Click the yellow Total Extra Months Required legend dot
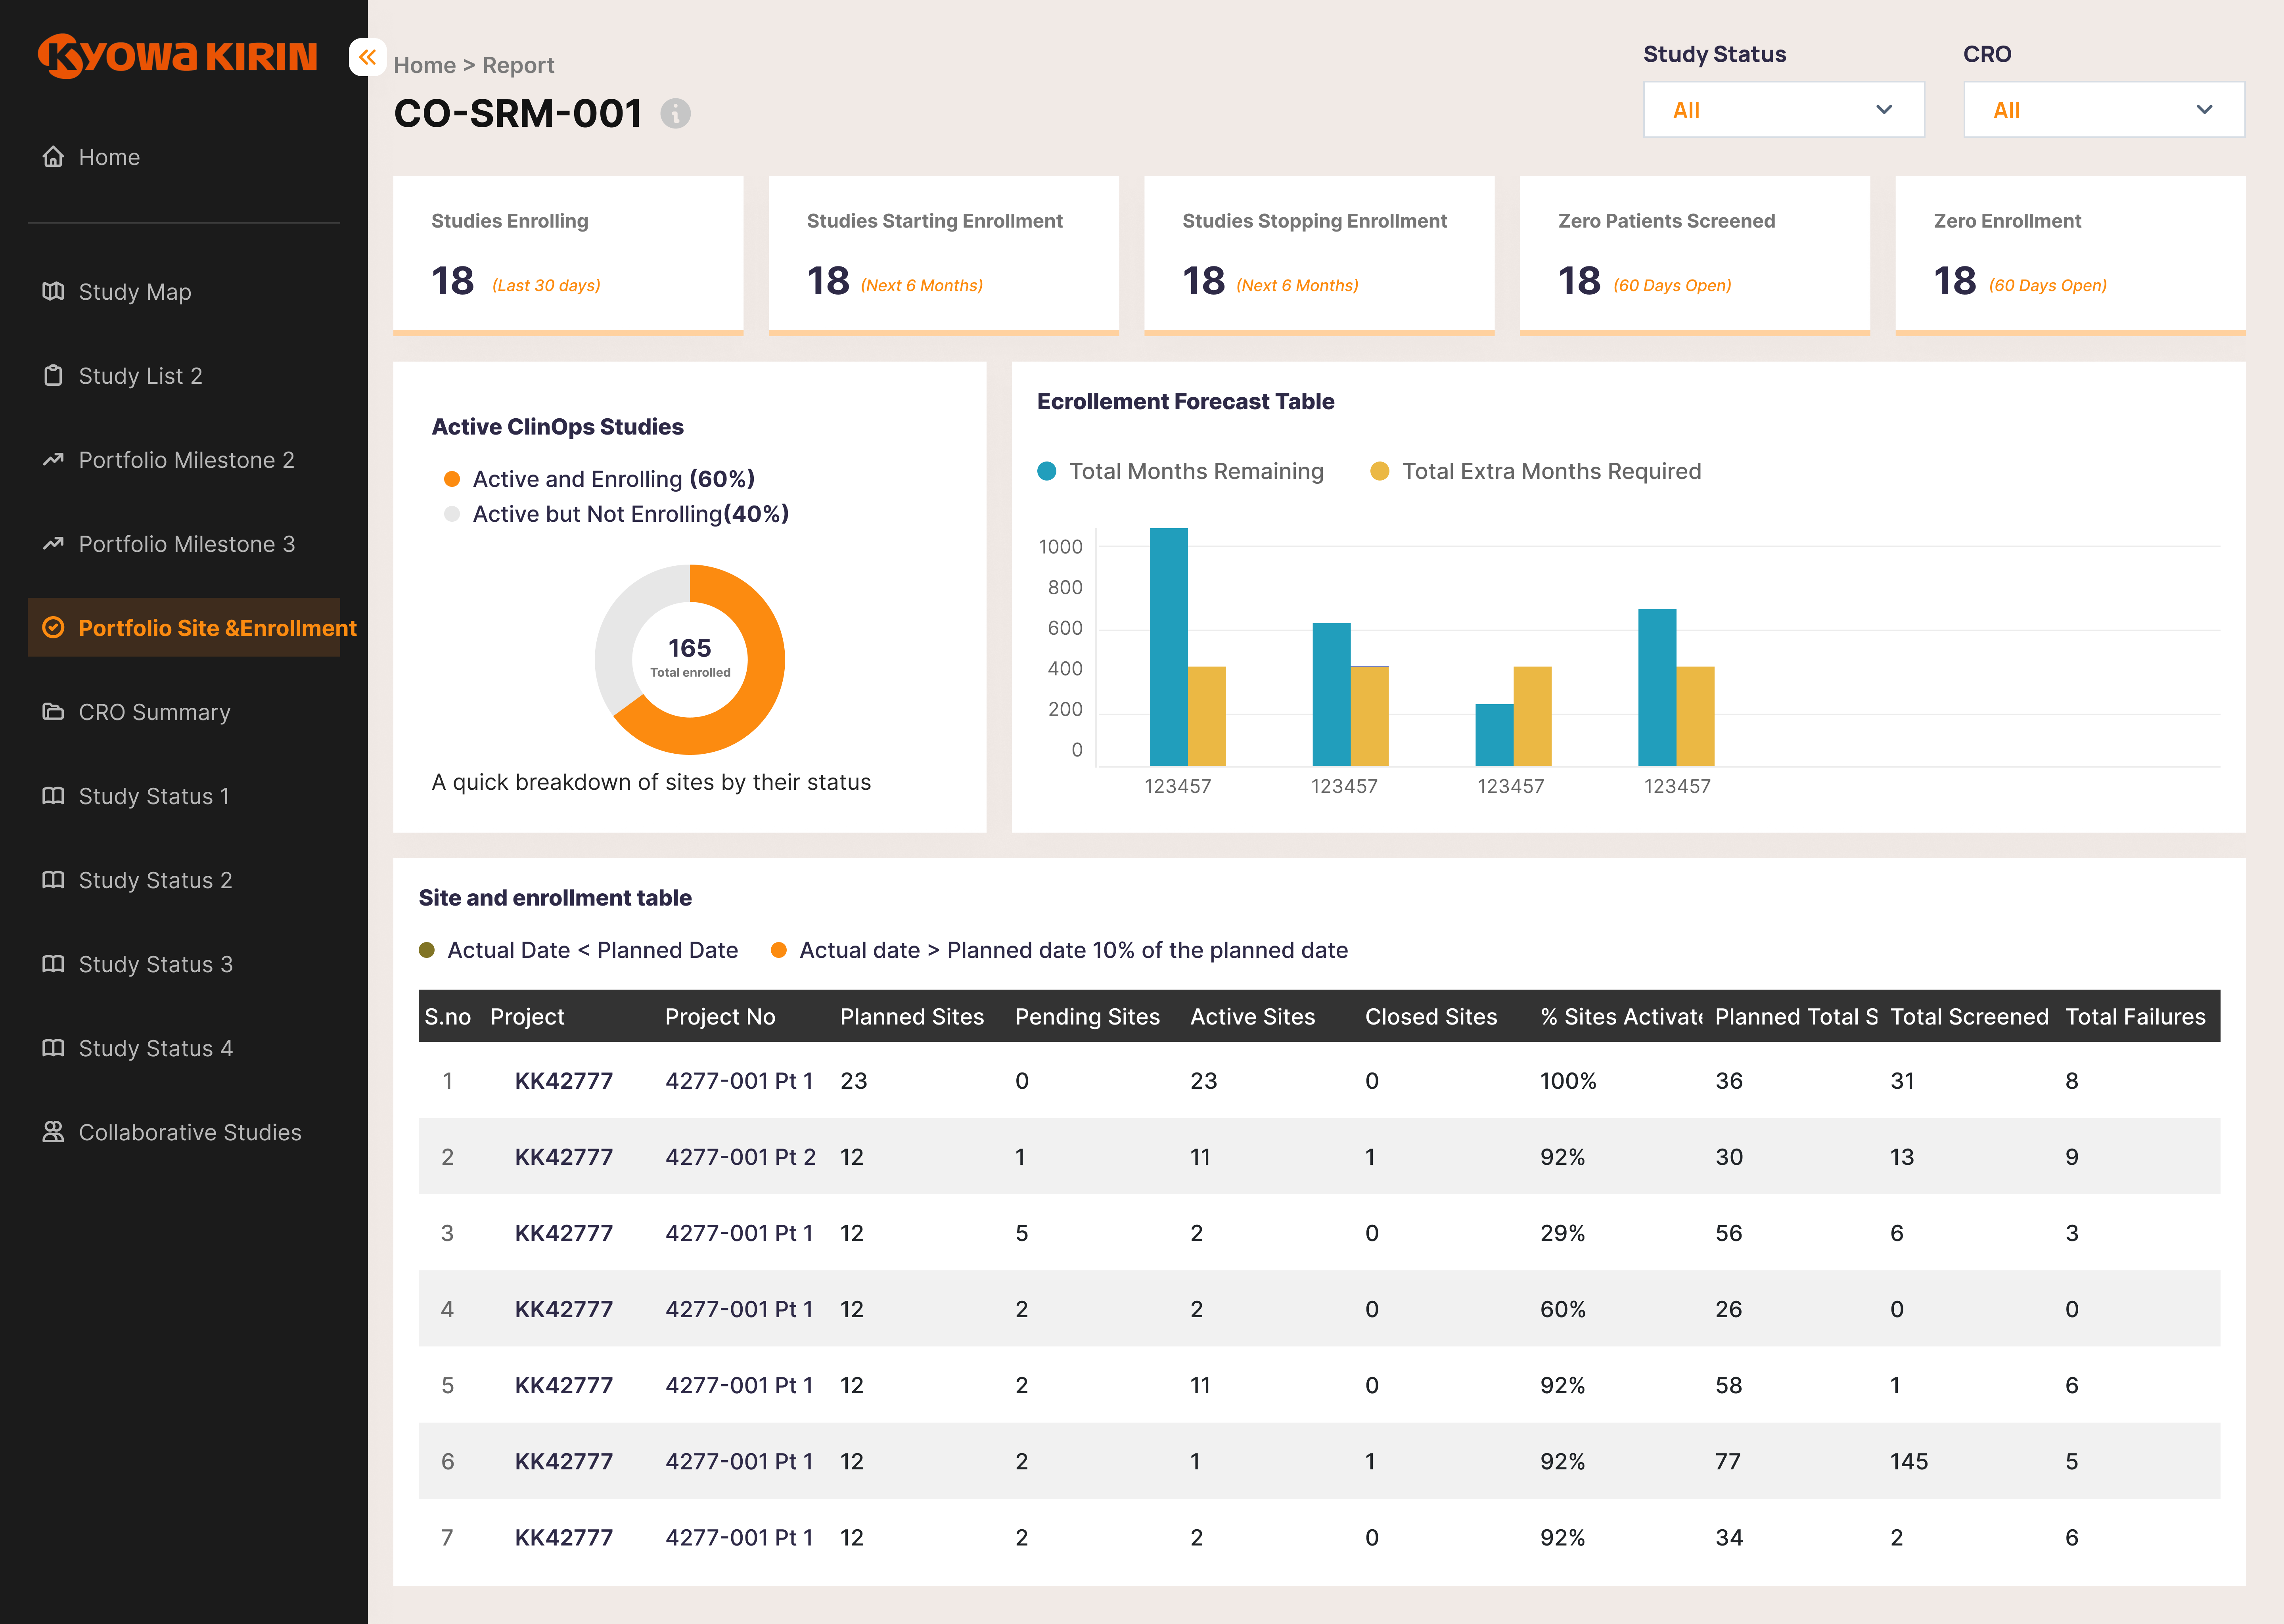 tap(1380, 471)
